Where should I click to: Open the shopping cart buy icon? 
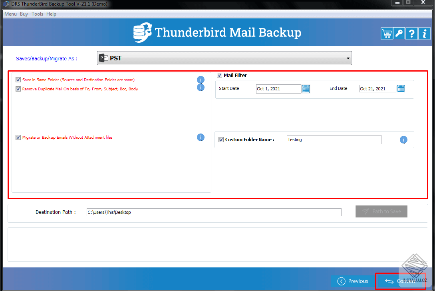point(387,34)
